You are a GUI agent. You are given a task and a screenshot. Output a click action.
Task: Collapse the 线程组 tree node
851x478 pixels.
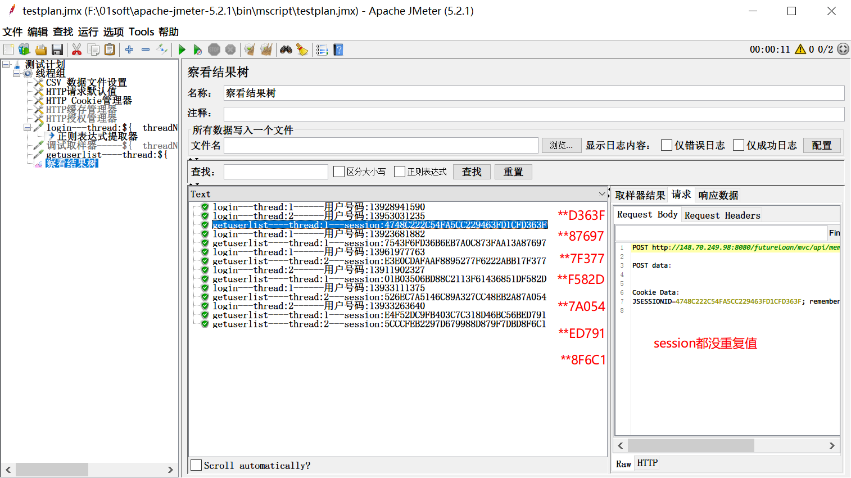click(16, 73)
